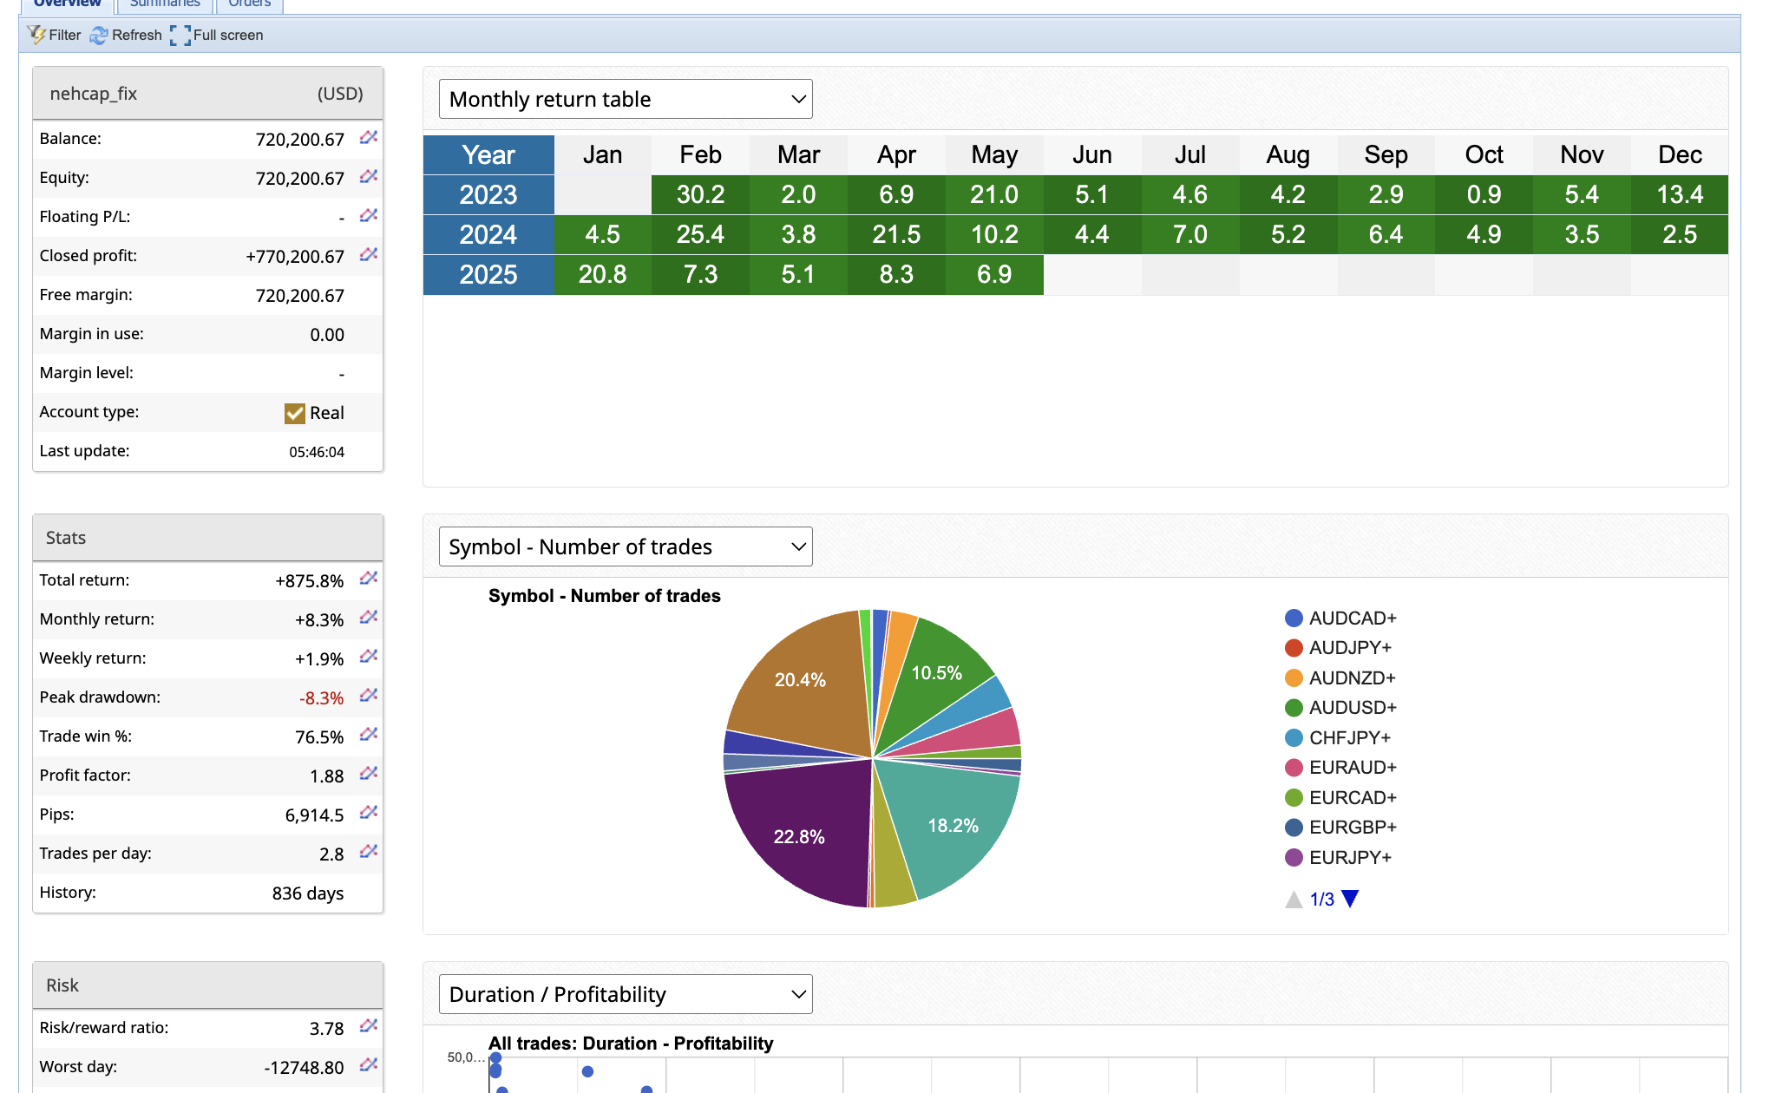This screenshot has width=1789, height=1093.
Task: Toggle the Real account type checkbox
Action: 295,413
